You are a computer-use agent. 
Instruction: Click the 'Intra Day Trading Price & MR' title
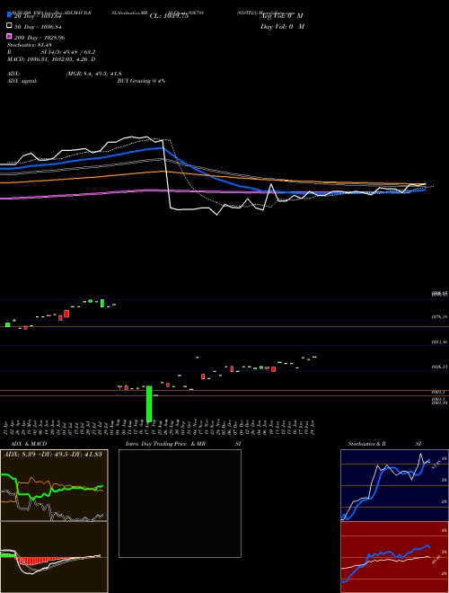(165, 444)
